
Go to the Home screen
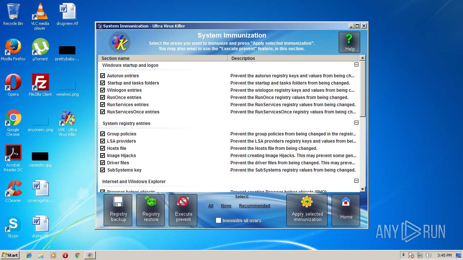click(x=346, y=210)
